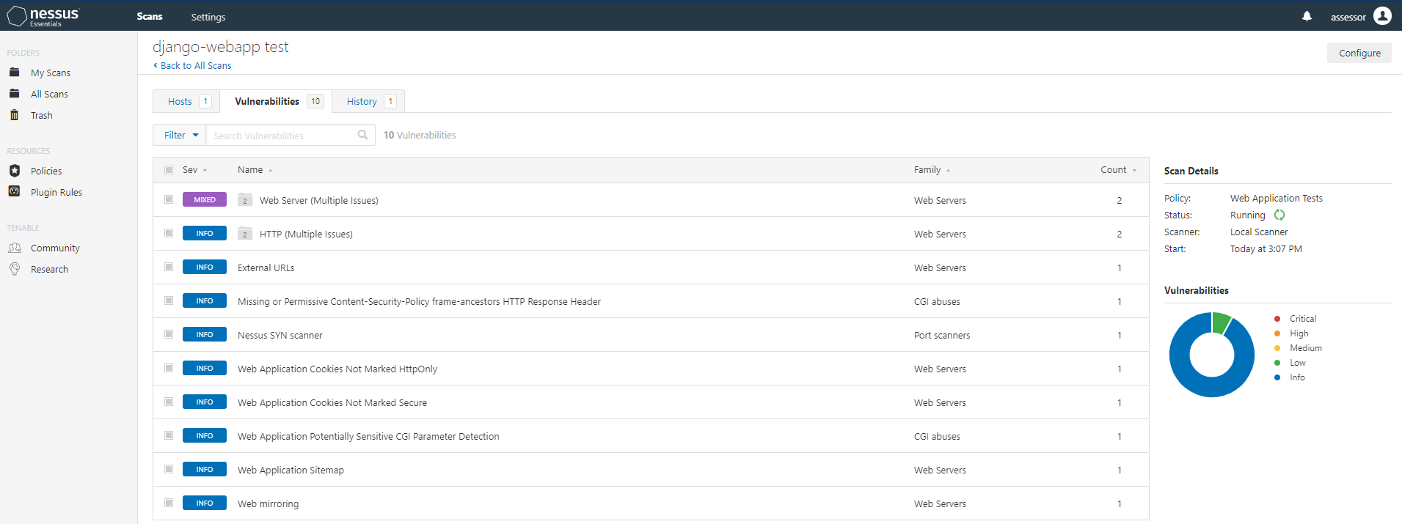Check the HTTP (Multiple Issues) row checkbox
The image size is (1402, 524).
click(169, 233)
